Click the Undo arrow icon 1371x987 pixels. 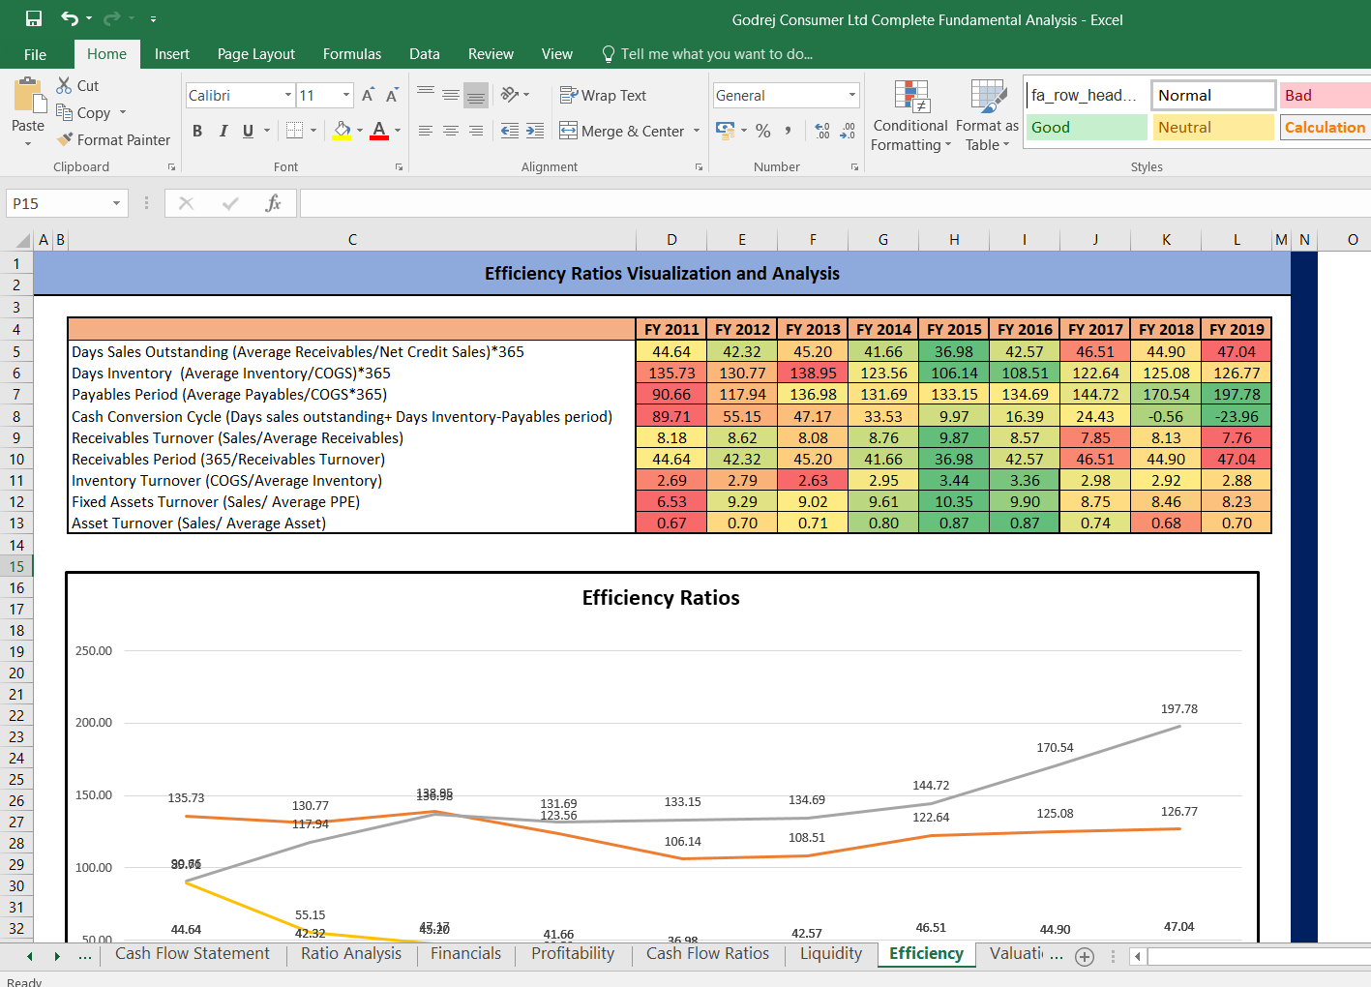pos(70,18)
